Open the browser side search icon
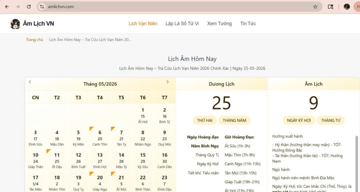The image size is (360, 192). 330,7
